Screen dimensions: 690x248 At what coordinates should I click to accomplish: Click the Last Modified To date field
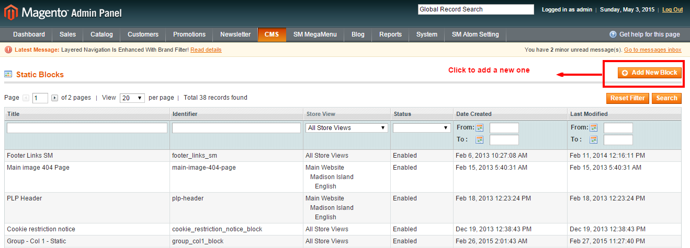tap(618, 140)
